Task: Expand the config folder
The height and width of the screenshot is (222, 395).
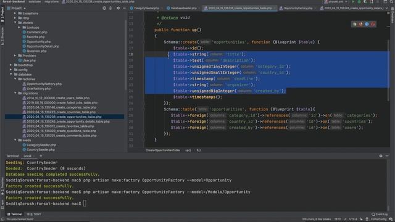Action: (x=11, y=70)
